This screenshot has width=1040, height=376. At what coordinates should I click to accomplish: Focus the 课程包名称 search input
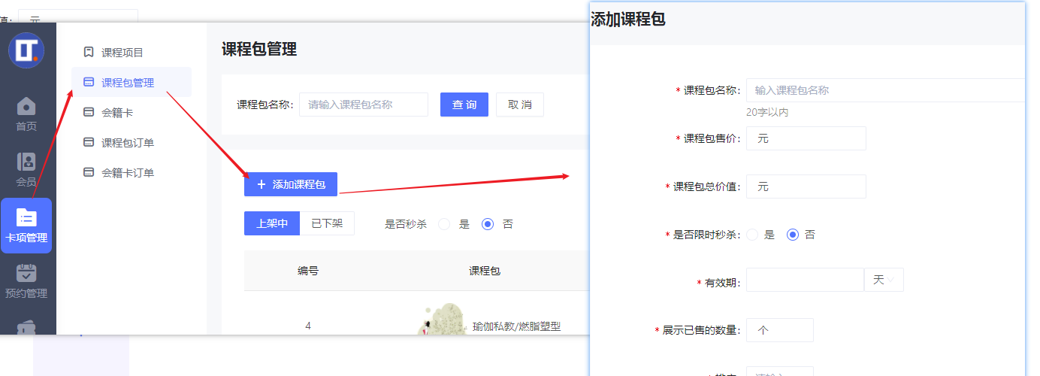pos(364,105)
